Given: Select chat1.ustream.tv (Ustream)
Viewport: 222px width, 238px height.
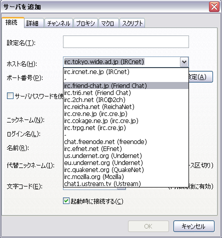Looking at the screenshot, I should [126, 183].
